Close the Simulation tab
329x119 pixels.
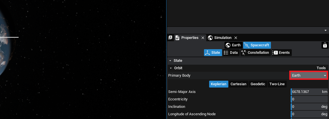(236, 38)
